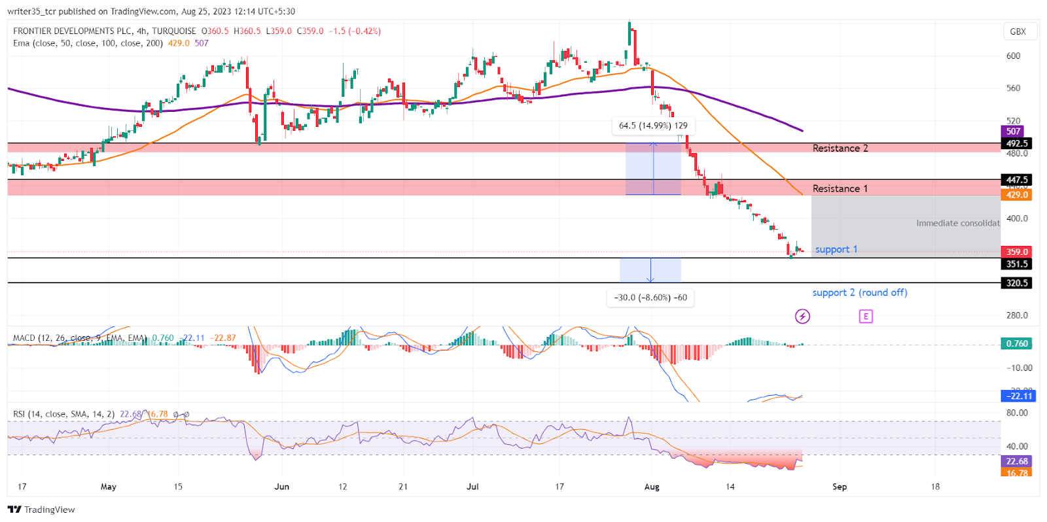Image resolution: width=1047 pixels, height=522 pixels.
Task: Click the Aug label on time axis
Action: coord(652,487)
